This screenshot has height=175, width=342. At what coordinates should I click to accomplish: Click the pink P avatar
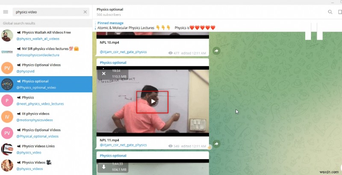tap(7, 101)
